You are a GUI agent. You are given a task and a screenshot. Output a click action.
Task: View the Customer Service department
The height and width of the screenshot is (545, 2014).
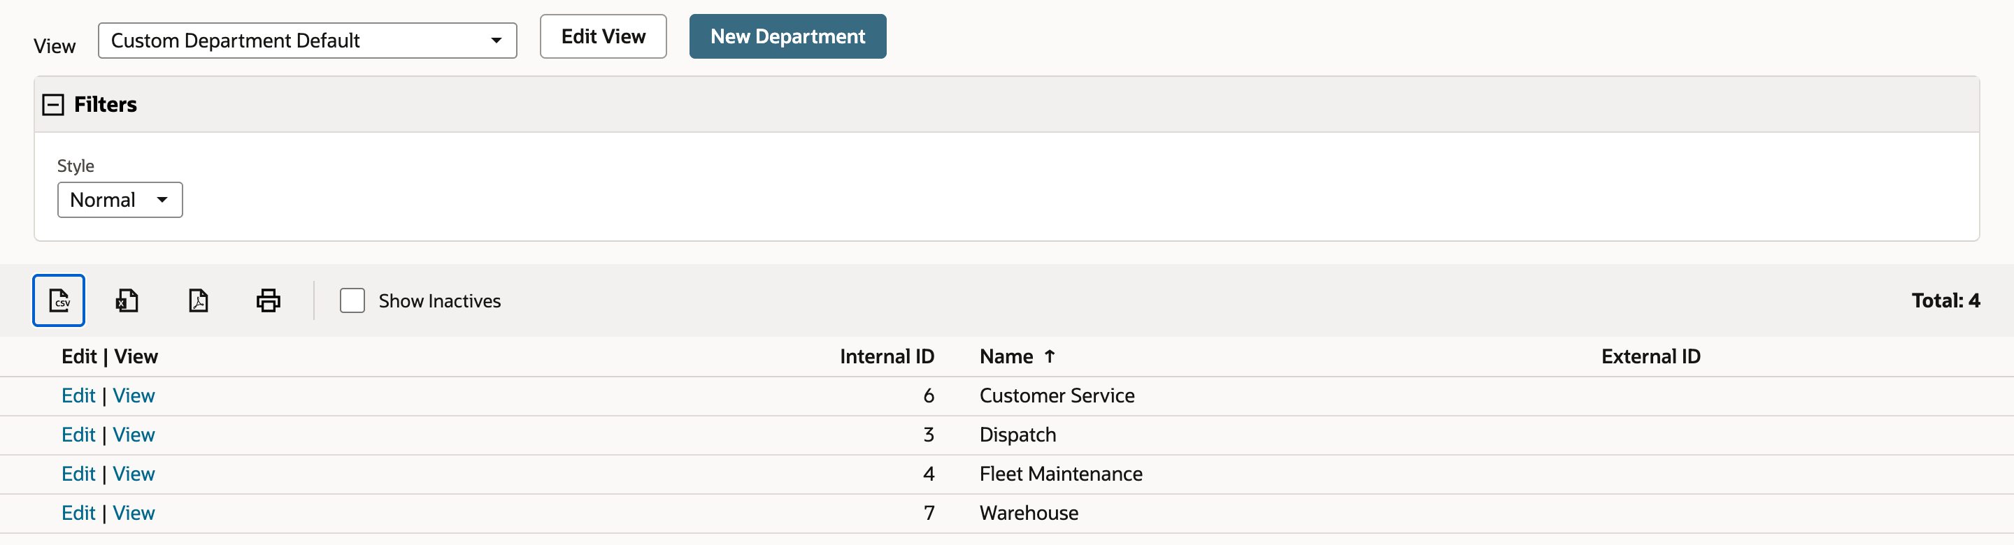click(134, 396)
